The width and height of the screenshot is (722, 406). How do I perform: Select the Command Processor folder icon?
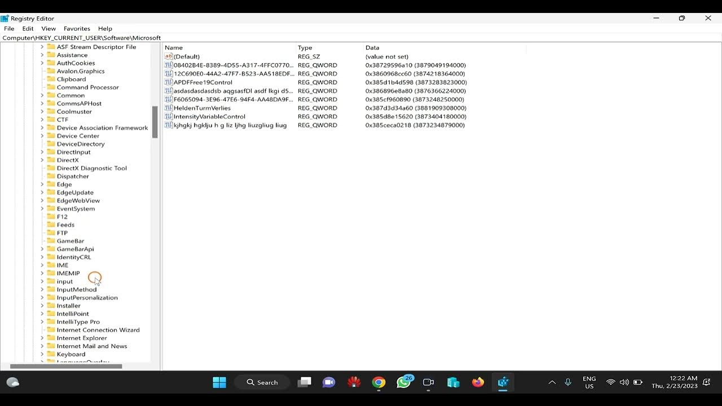coord(51,87)
